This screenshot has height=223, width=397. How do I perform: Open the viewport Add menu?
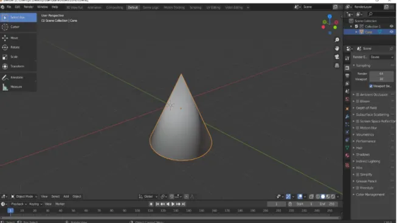pos(66,196)
